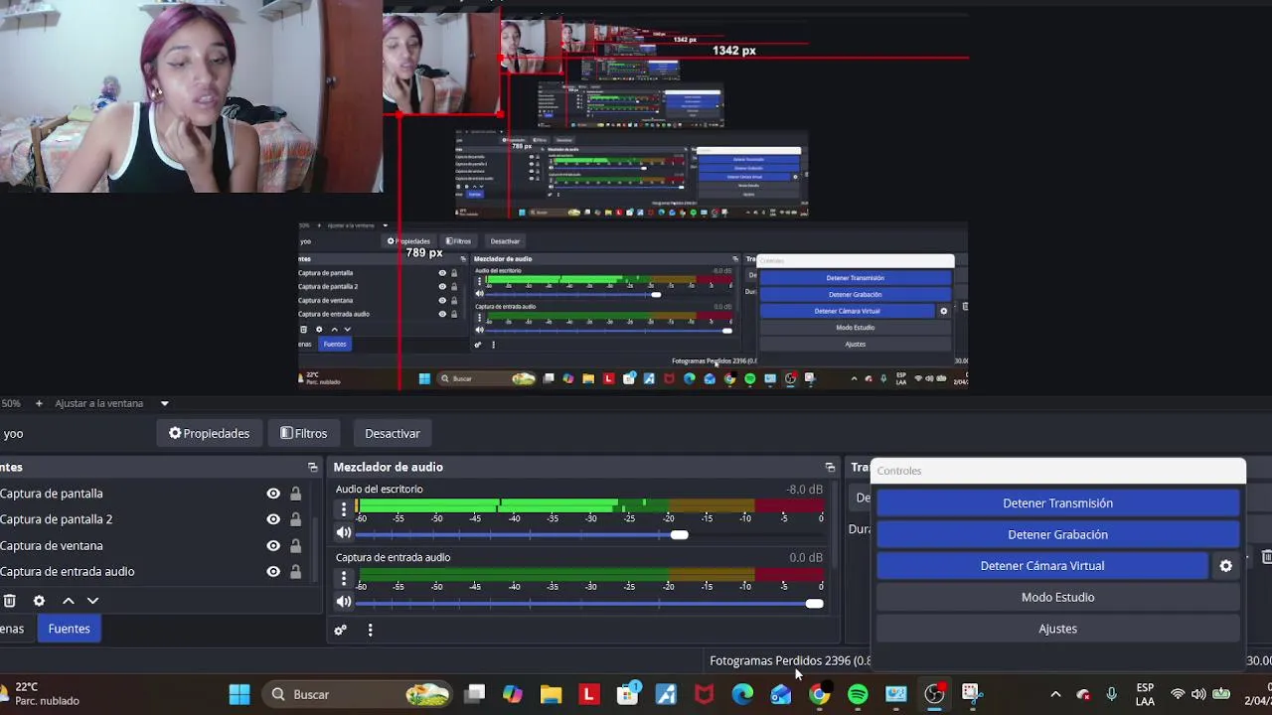Click the taskbar Buscar search box
The image size is (1272, 715).
(x=358, y=694)
